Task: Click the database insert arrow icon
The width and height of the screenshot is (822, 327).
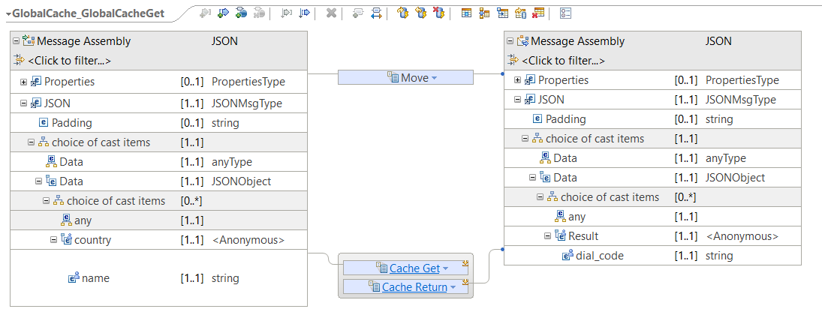Action: 402,13
